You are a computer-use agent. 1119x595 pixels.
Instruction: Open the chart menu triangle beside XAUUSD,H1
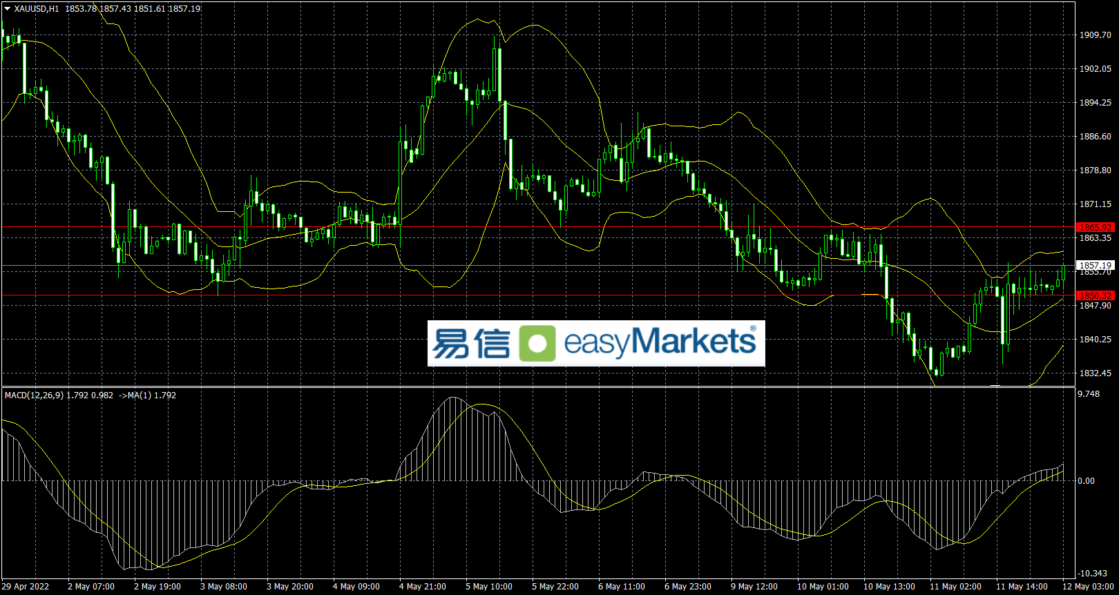[7, 9]
